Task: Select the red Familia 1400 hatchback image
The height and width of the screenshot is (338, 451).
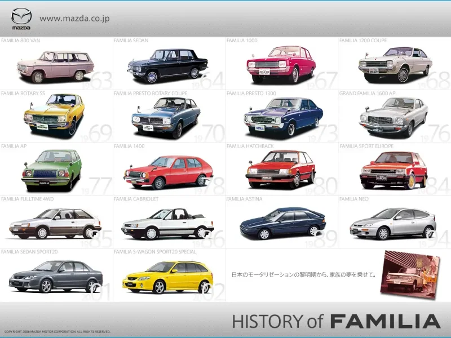Action: coord(169,172)
